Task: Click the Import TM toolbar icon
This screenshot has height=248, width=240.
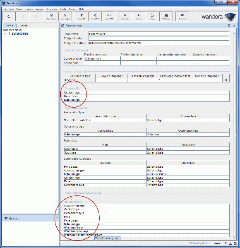Action: click(81, 17)
